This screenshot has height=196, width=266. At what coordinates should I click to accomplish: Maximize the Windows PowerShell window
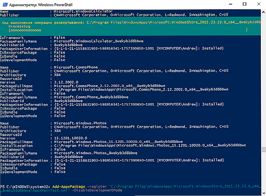click(245, 4)
